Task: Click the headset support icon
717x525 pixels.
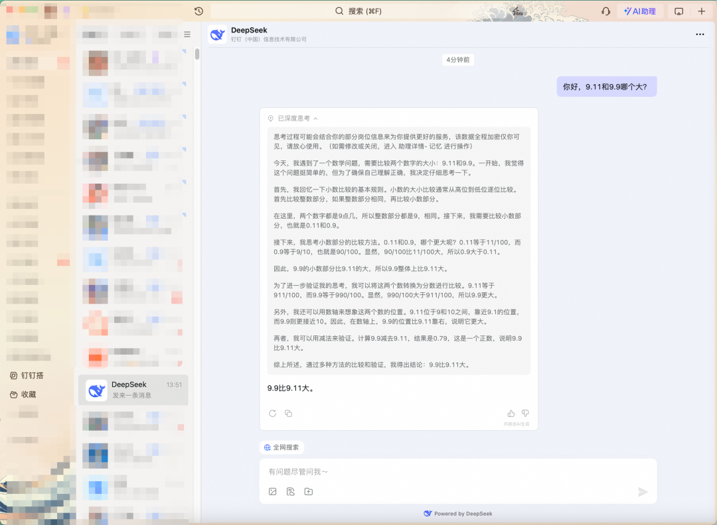Action: coord(605,11)
